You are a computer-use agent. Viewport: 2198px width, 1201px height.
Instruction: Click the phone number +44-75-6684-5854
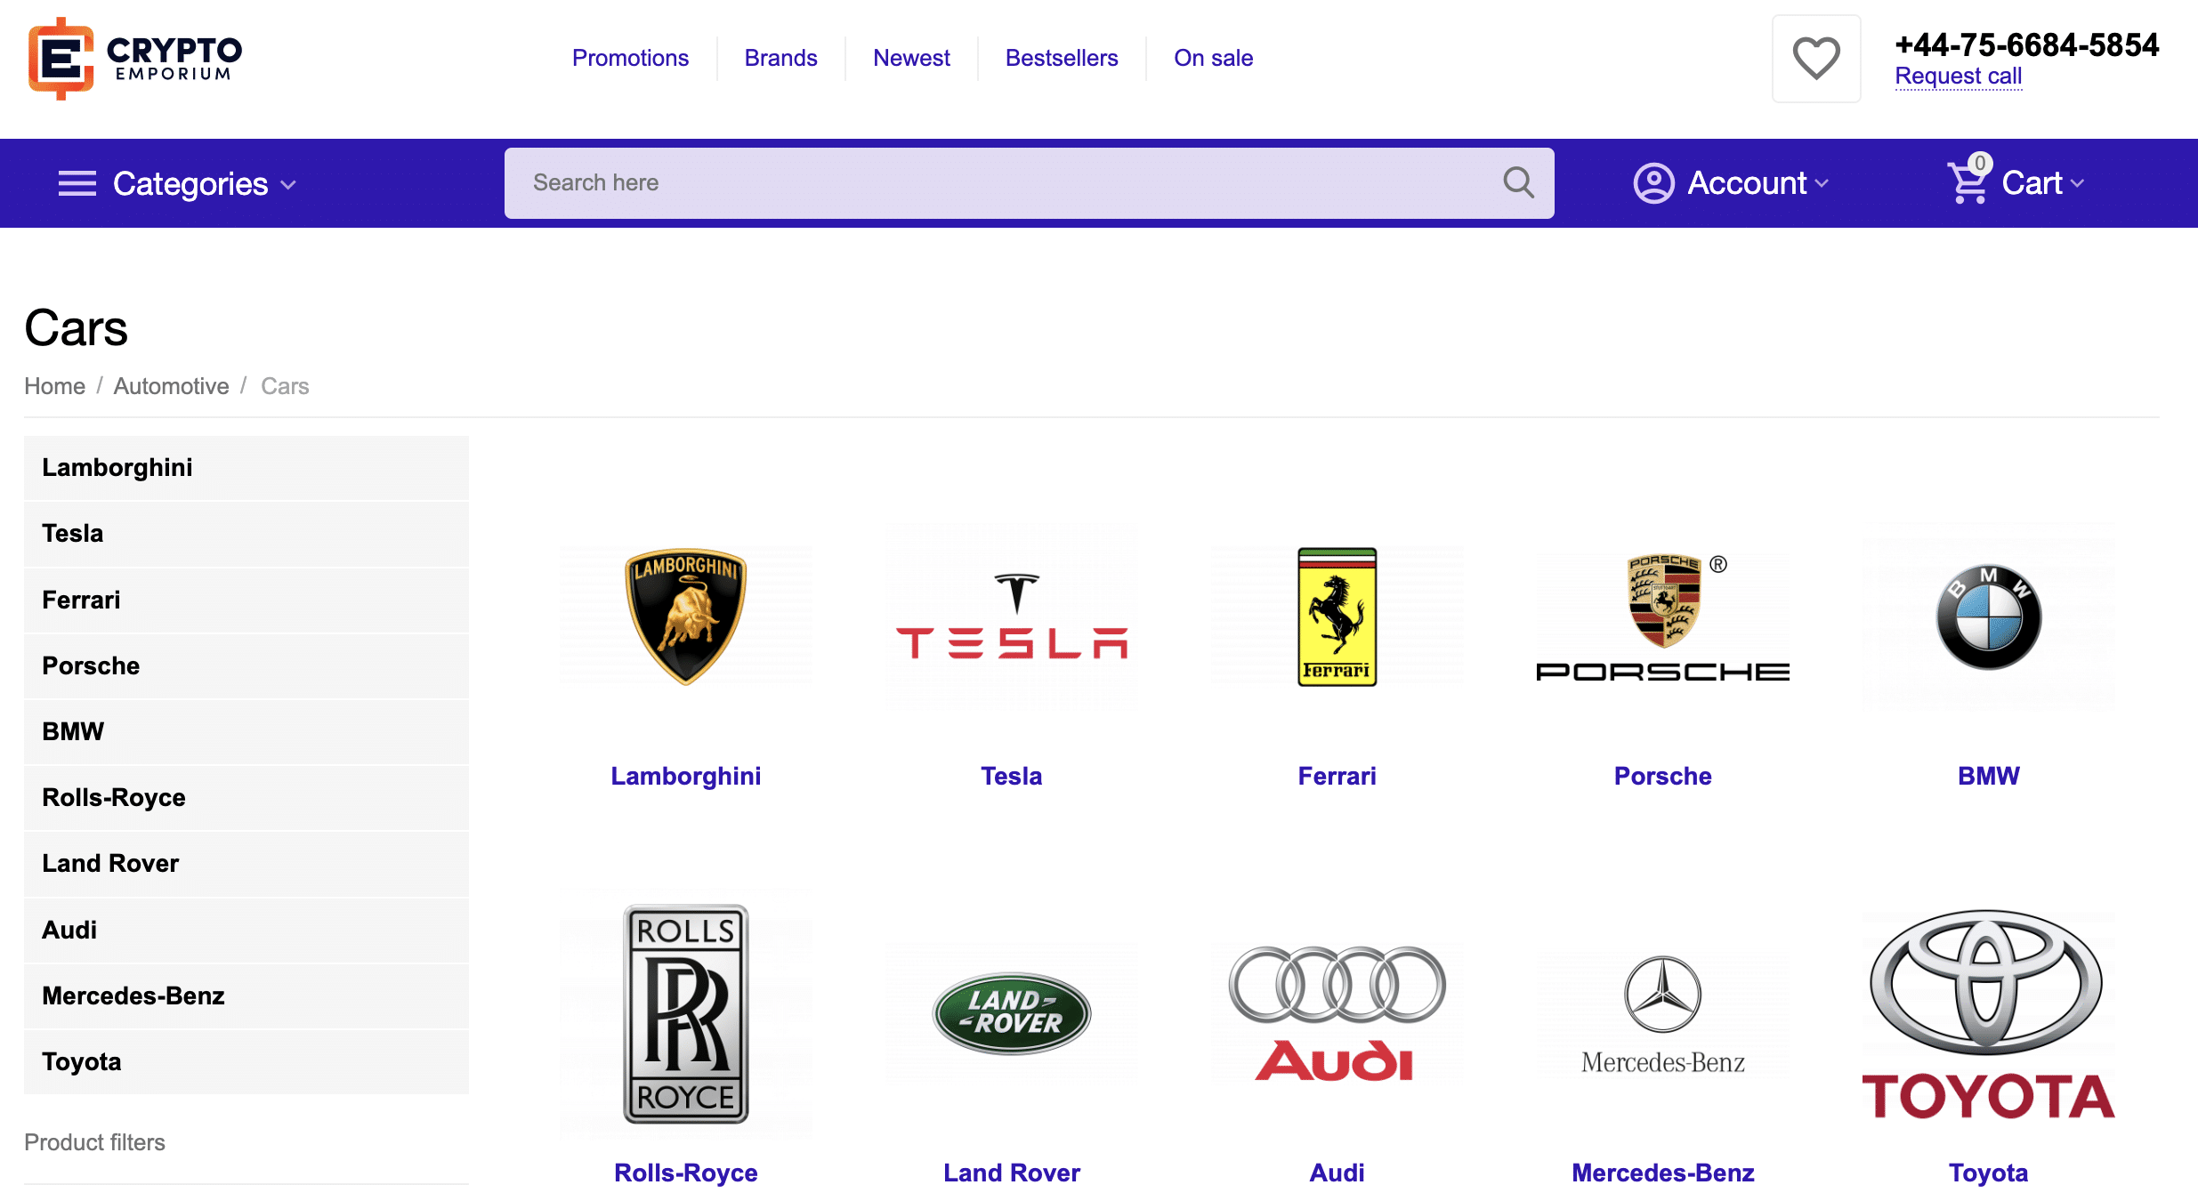click(x=2027, y=44)
